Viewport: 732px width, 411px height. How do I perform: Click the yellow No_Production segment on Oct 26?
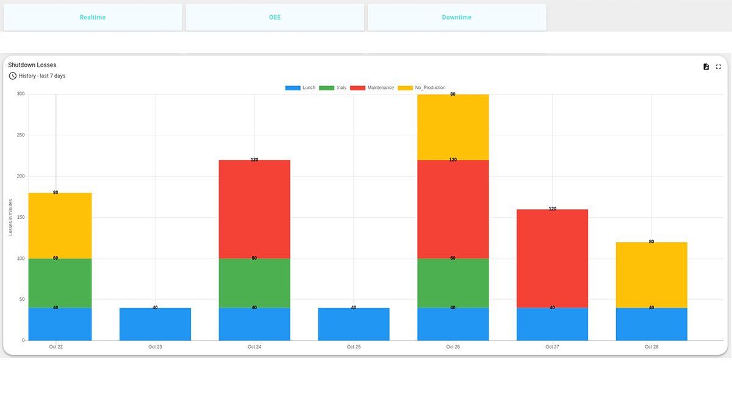tap(453, 127)
